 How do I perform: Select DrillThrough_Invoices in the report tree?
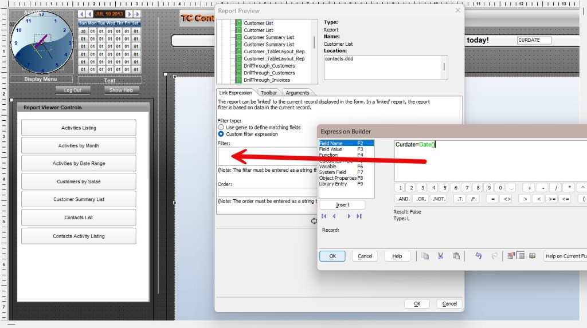[x=267, y=80]
